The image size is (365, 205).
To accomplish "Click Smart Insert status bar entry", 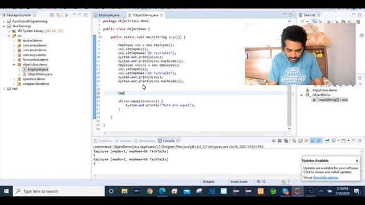I will click(238, 182).
